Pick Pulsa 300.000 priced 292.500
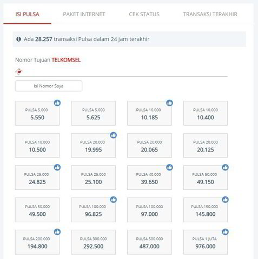Screen dimensions: 258x259 93,242
